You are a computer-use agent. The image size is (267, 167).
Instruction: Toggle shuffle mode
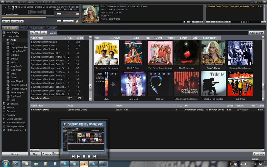point(65,21)
